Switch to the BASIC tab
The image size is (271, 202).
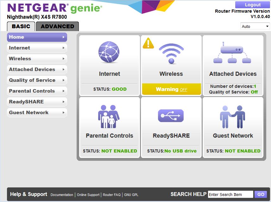21,26
